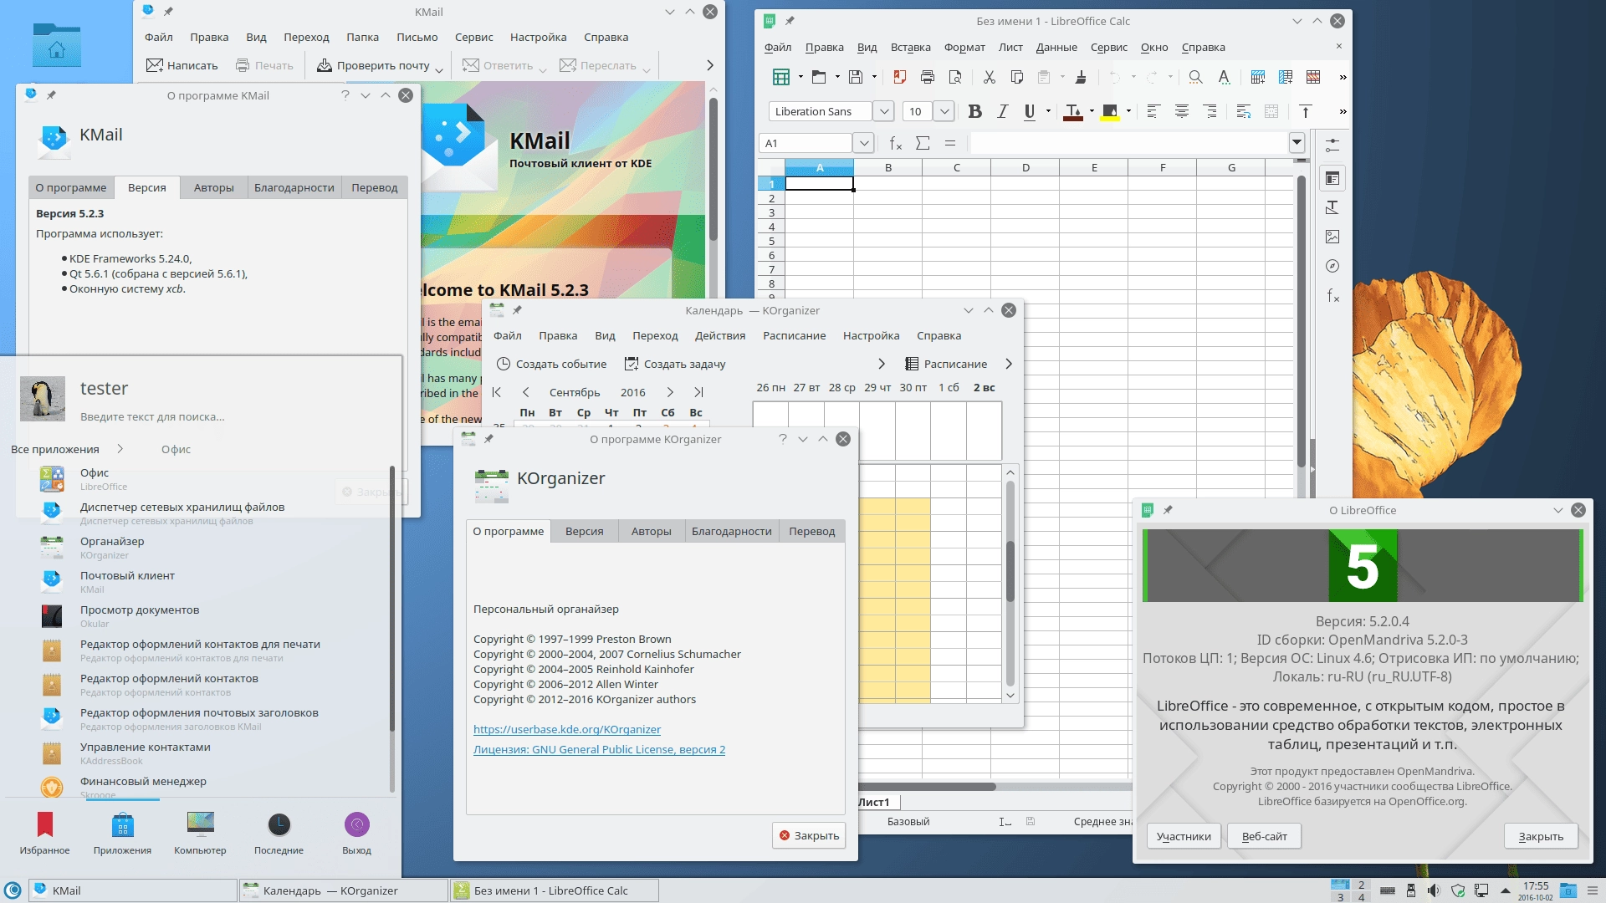The image size is (1606, 903).
Task: Click the Insert Columns icon in Calc
Action: pyautogui.click(x=1286, y=77)
